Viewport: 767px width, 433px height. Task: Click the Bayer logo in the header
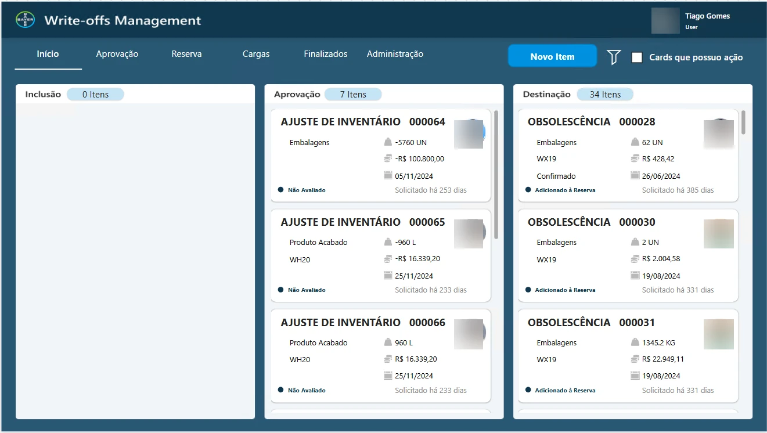[x=25, y=20]
